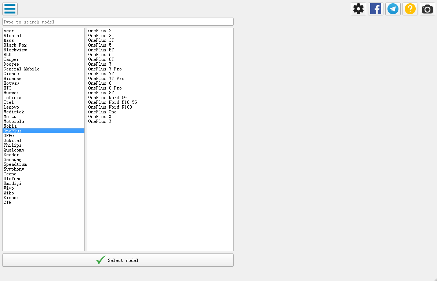Viewport: 437px width, 281px height.
Task: Choose OnePlus 3T from model list
Action: click(101, 40)
